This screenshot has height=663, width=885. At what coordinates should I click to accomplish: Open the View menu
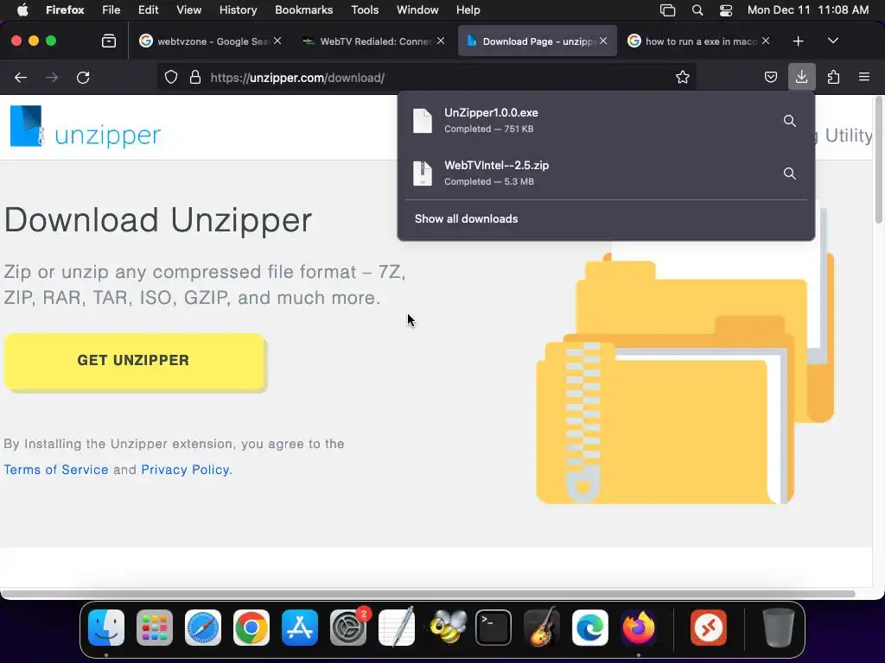click(189, 10)
